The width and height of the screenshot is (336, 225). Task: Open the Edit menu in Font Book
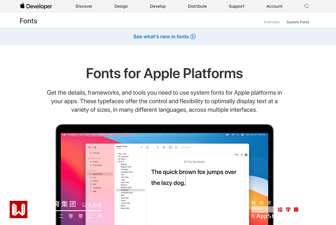(87, 135)
